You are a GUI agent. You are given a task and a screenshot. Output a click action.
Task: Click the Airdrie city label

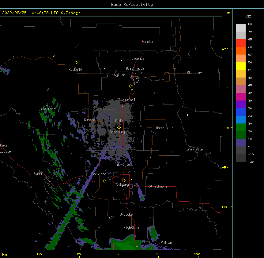point(124,165)
